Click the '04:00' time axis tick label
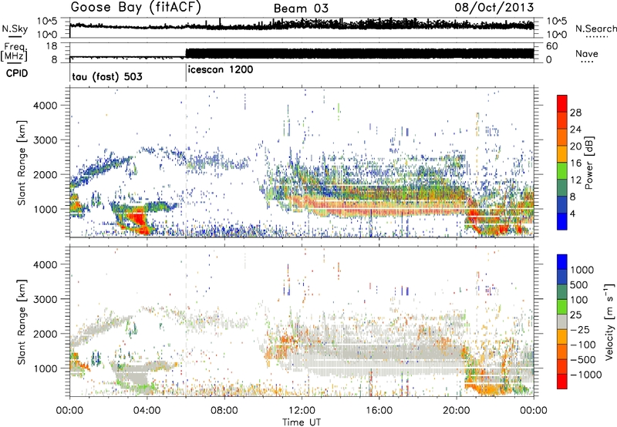 (x=147, y=411)
